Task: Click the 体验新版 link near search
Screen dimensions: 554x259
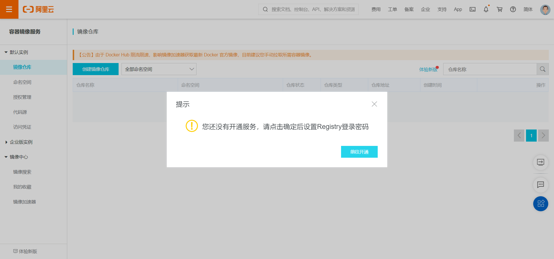Action: click(x=428, y=70)
